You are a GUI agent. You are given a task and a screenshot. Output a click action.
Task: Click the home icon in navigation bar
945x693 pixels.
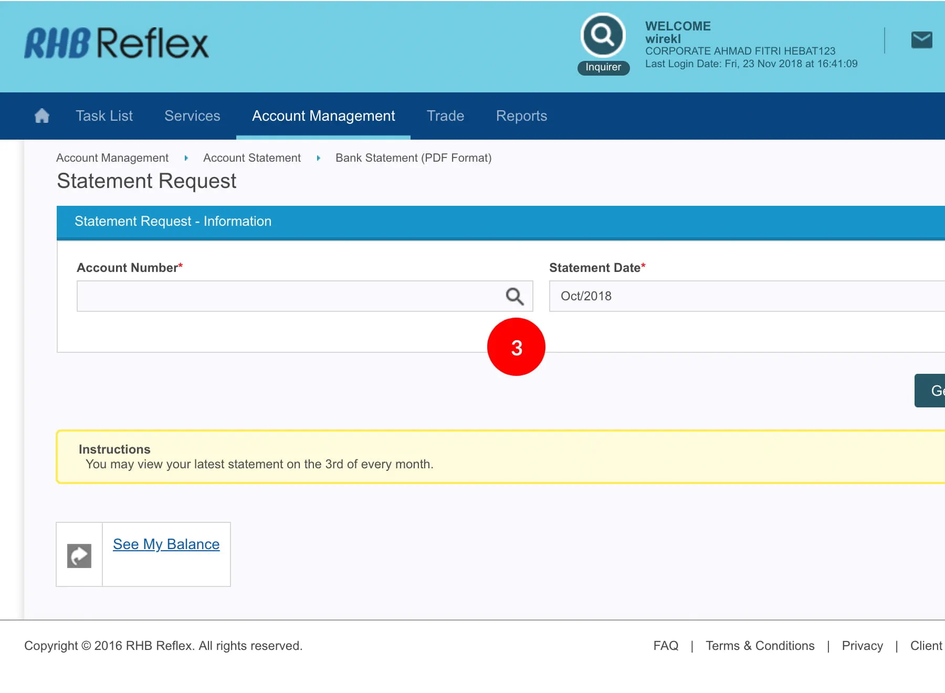coord(42,115)
